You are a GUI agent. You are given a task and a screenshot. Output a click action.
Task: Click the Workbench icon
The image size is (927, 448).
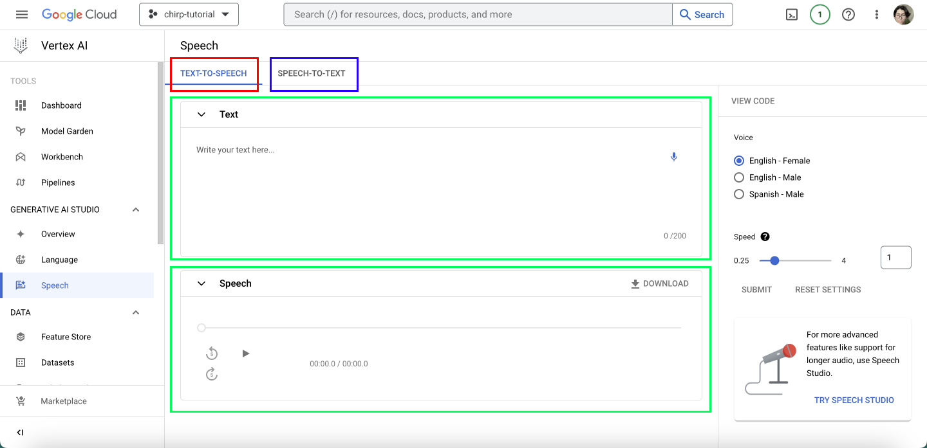(21, 157)
